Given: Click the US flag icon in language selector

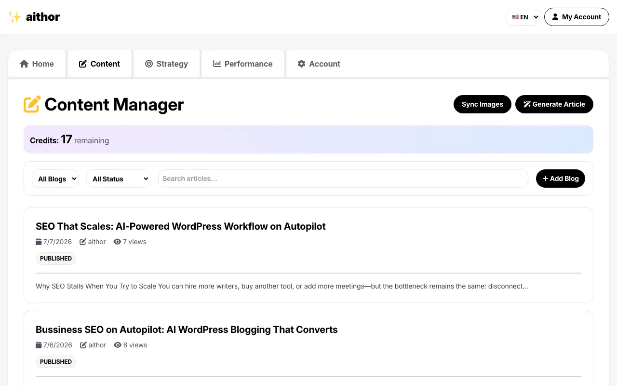Looking at the screenshot, I should pyautogui.click(x=515, y=17).
